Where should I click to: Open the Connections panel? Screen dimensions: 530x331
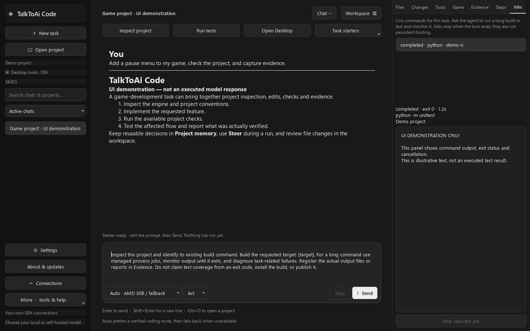tap(45, 283)
